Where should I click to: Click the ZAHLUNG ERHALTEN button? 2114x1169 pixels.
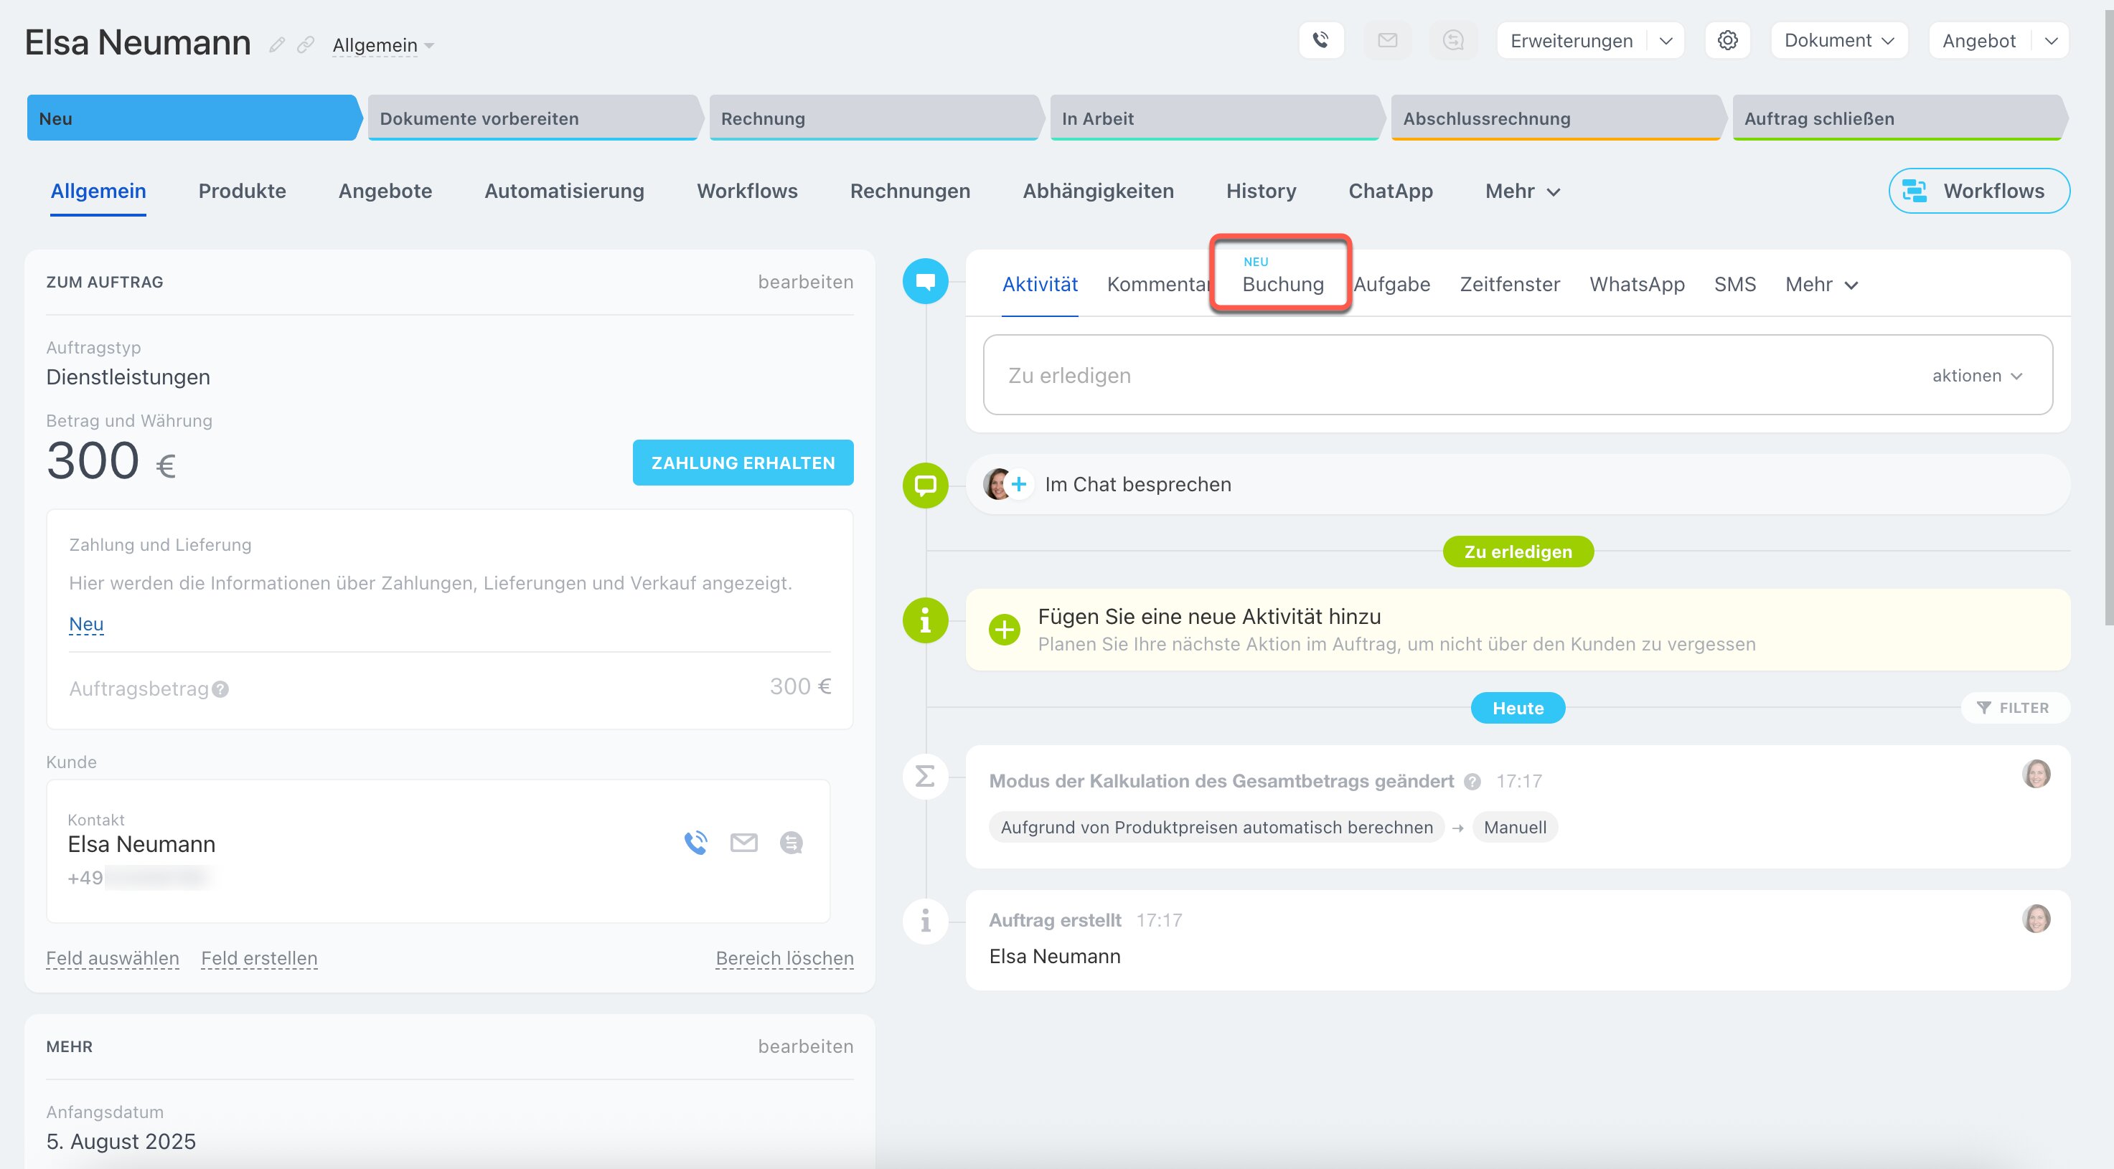click(743, 463)
